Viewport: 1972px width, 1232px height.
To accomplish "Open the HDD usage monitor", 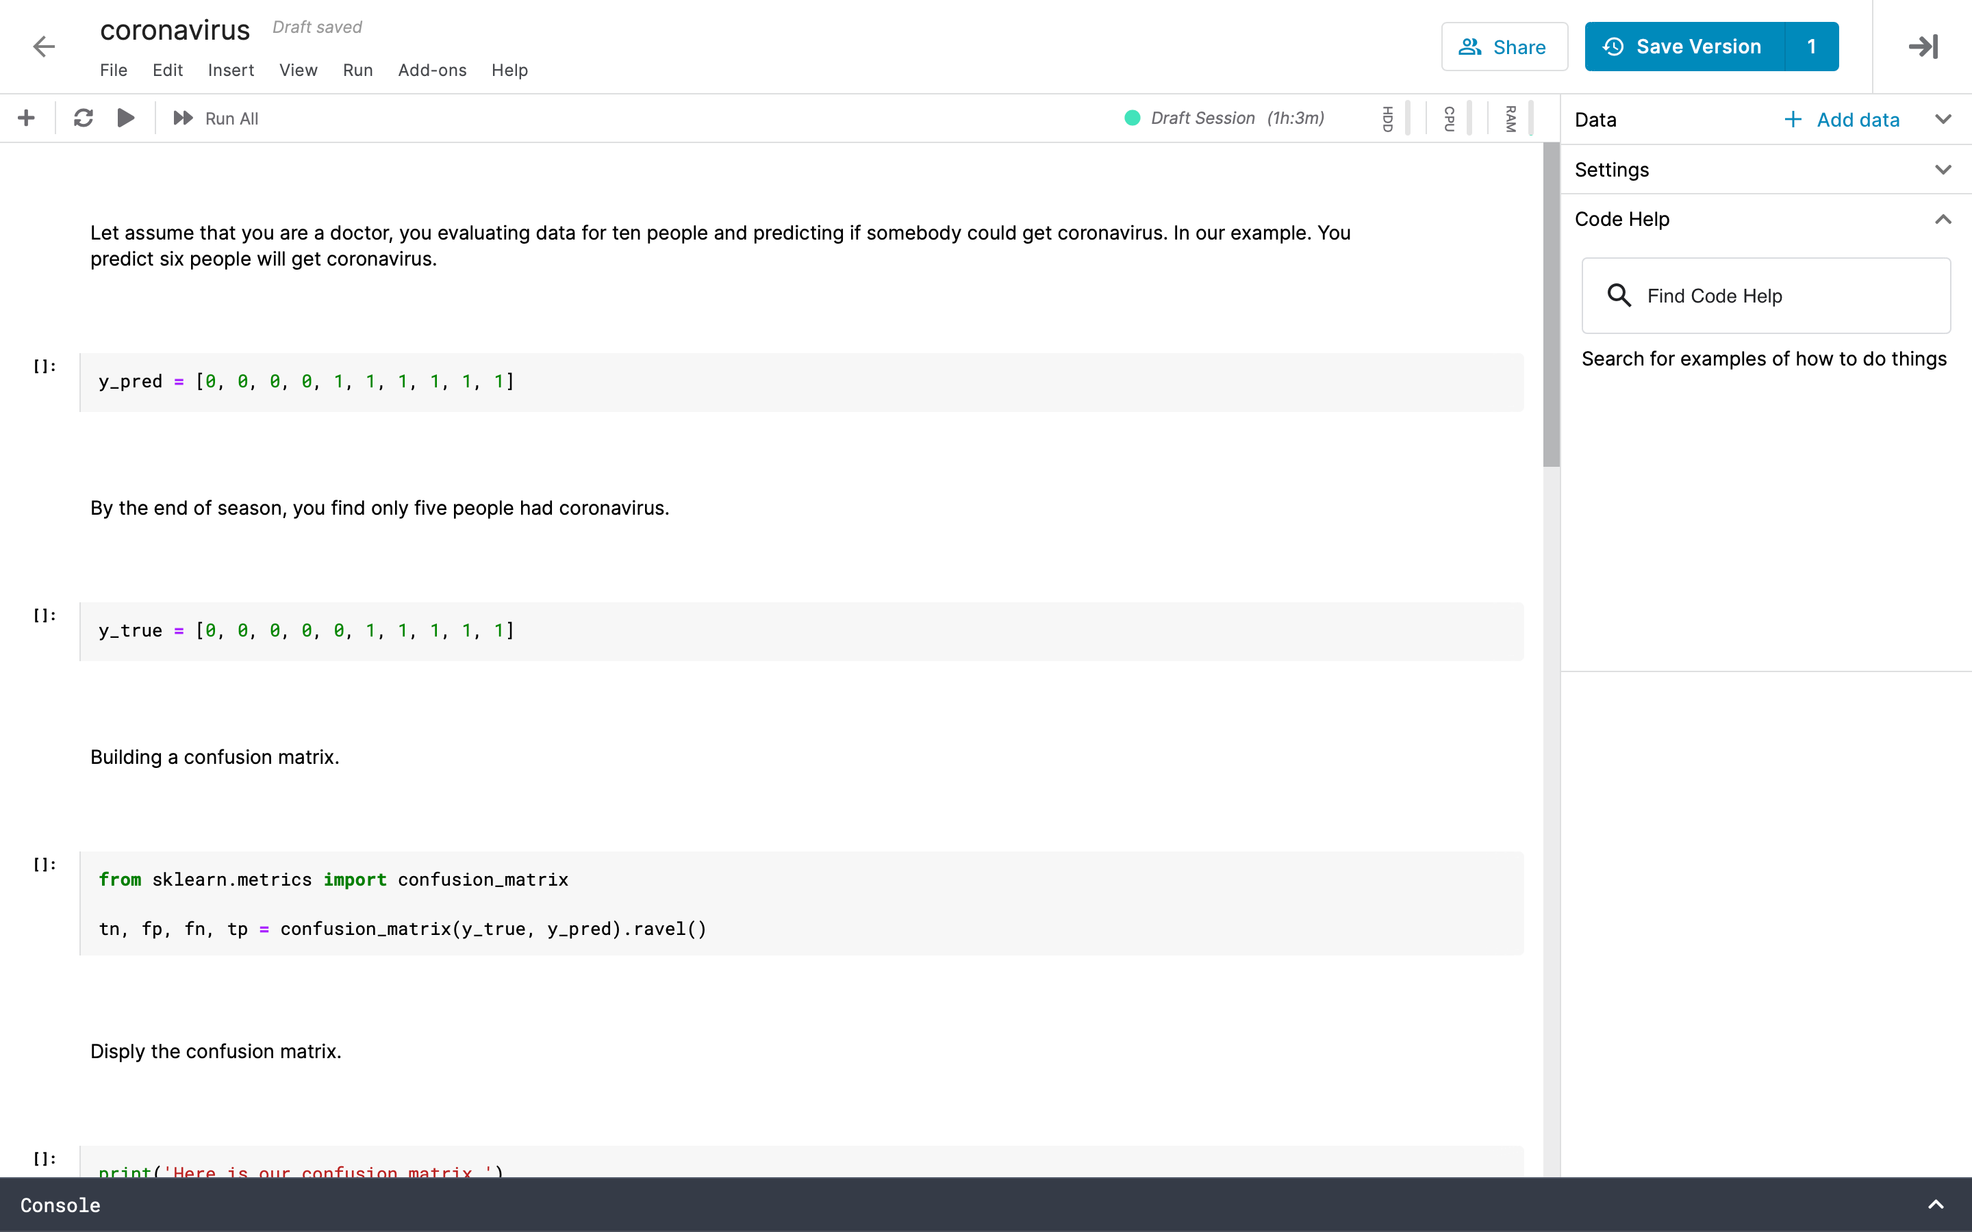I will click(x=1388, y=117).
